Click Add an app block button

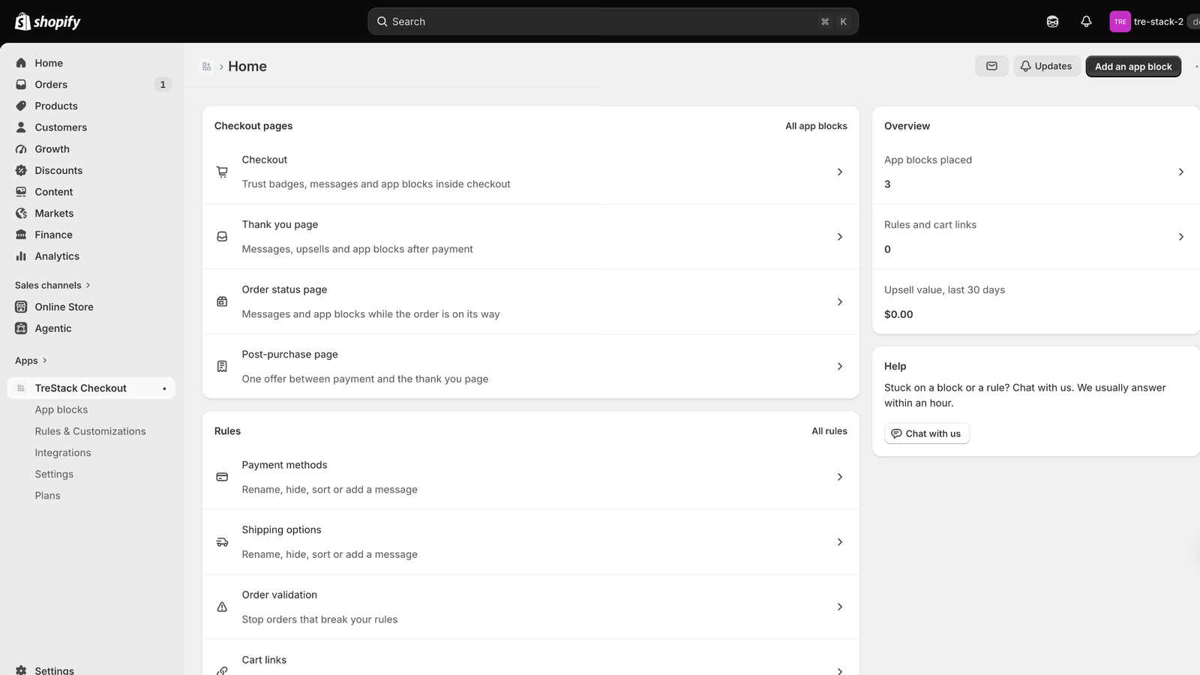click(1133, 66)
